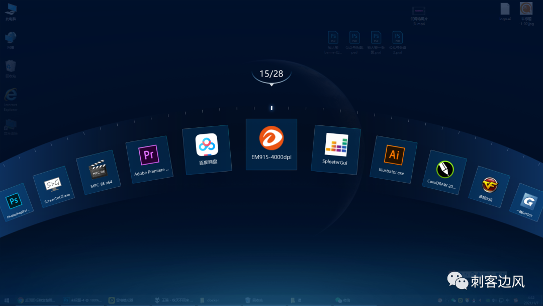543x306 pixels.
Task: Select the 我天哪—头图.psd file
Action: [x=376, y=43]
